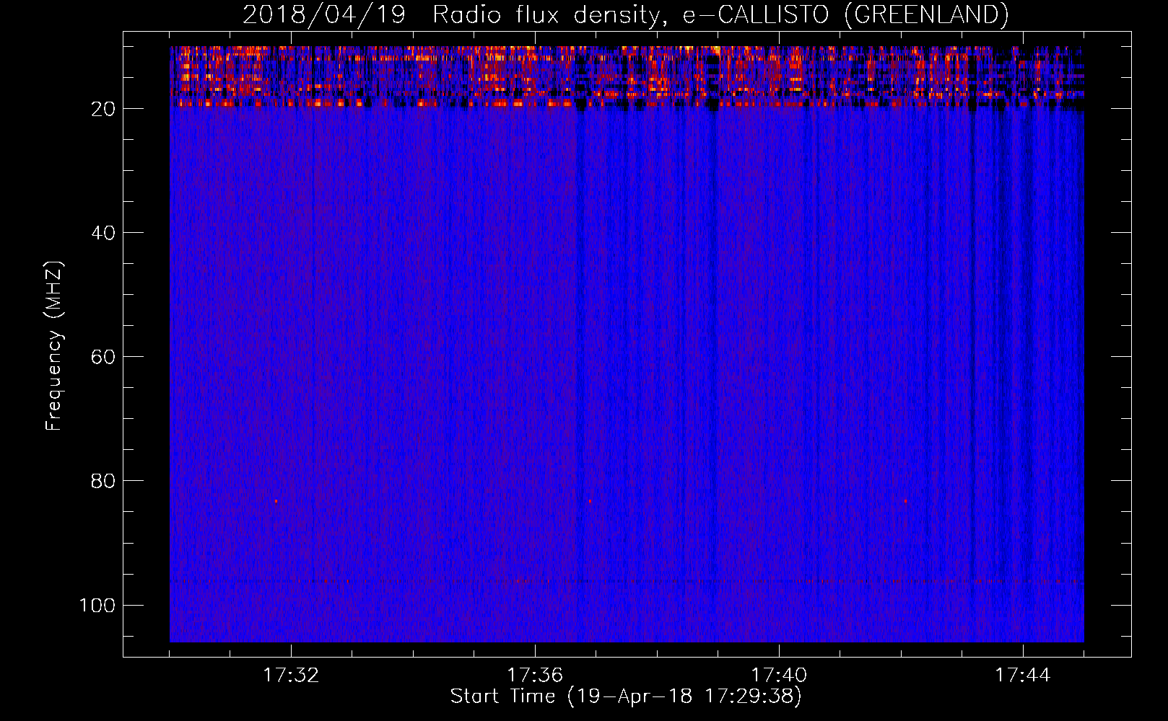The image size is (1168, 721).
Task: Click the 'Start Time (19-Apr-18 17:29:38)' axis label
Action: (626, 696)
